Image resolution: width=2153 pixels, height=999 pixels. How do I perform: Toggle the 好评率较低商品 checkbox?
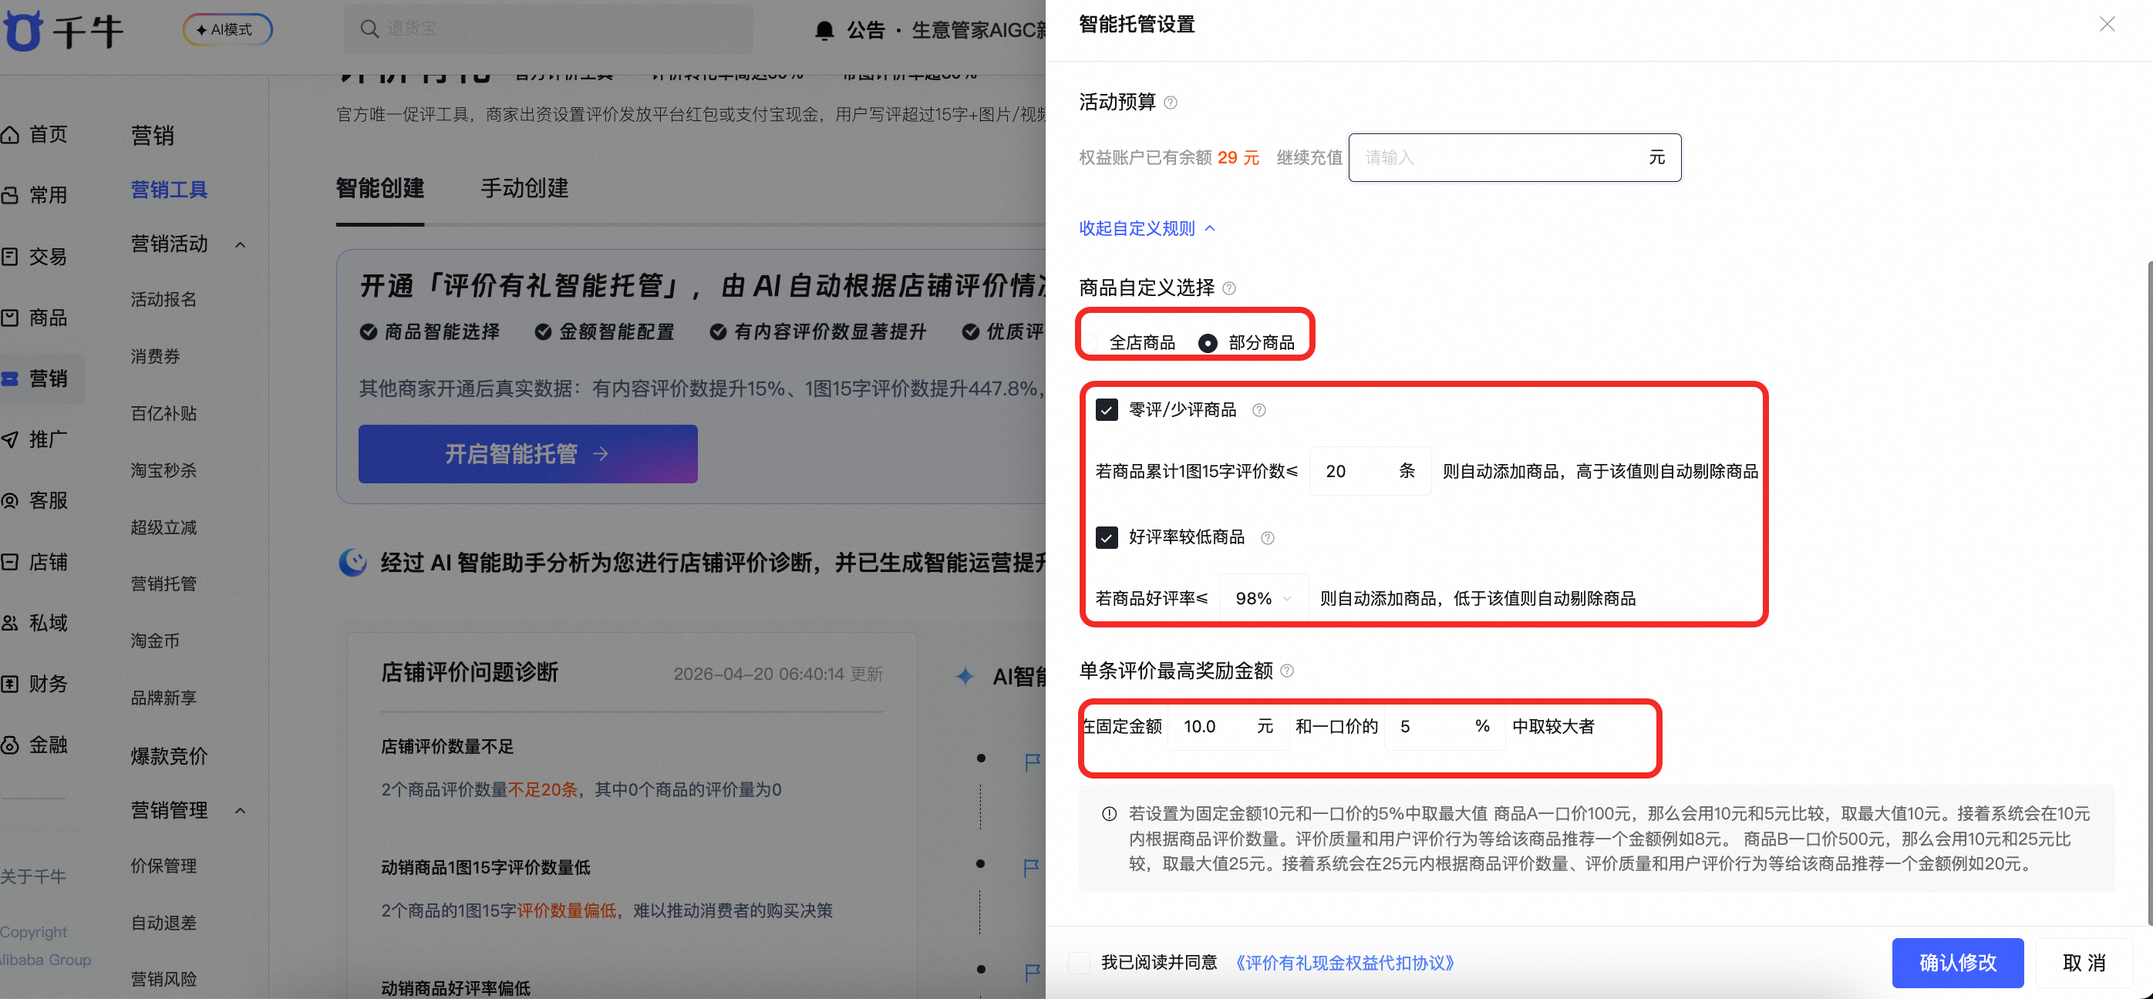(1107, 537)
